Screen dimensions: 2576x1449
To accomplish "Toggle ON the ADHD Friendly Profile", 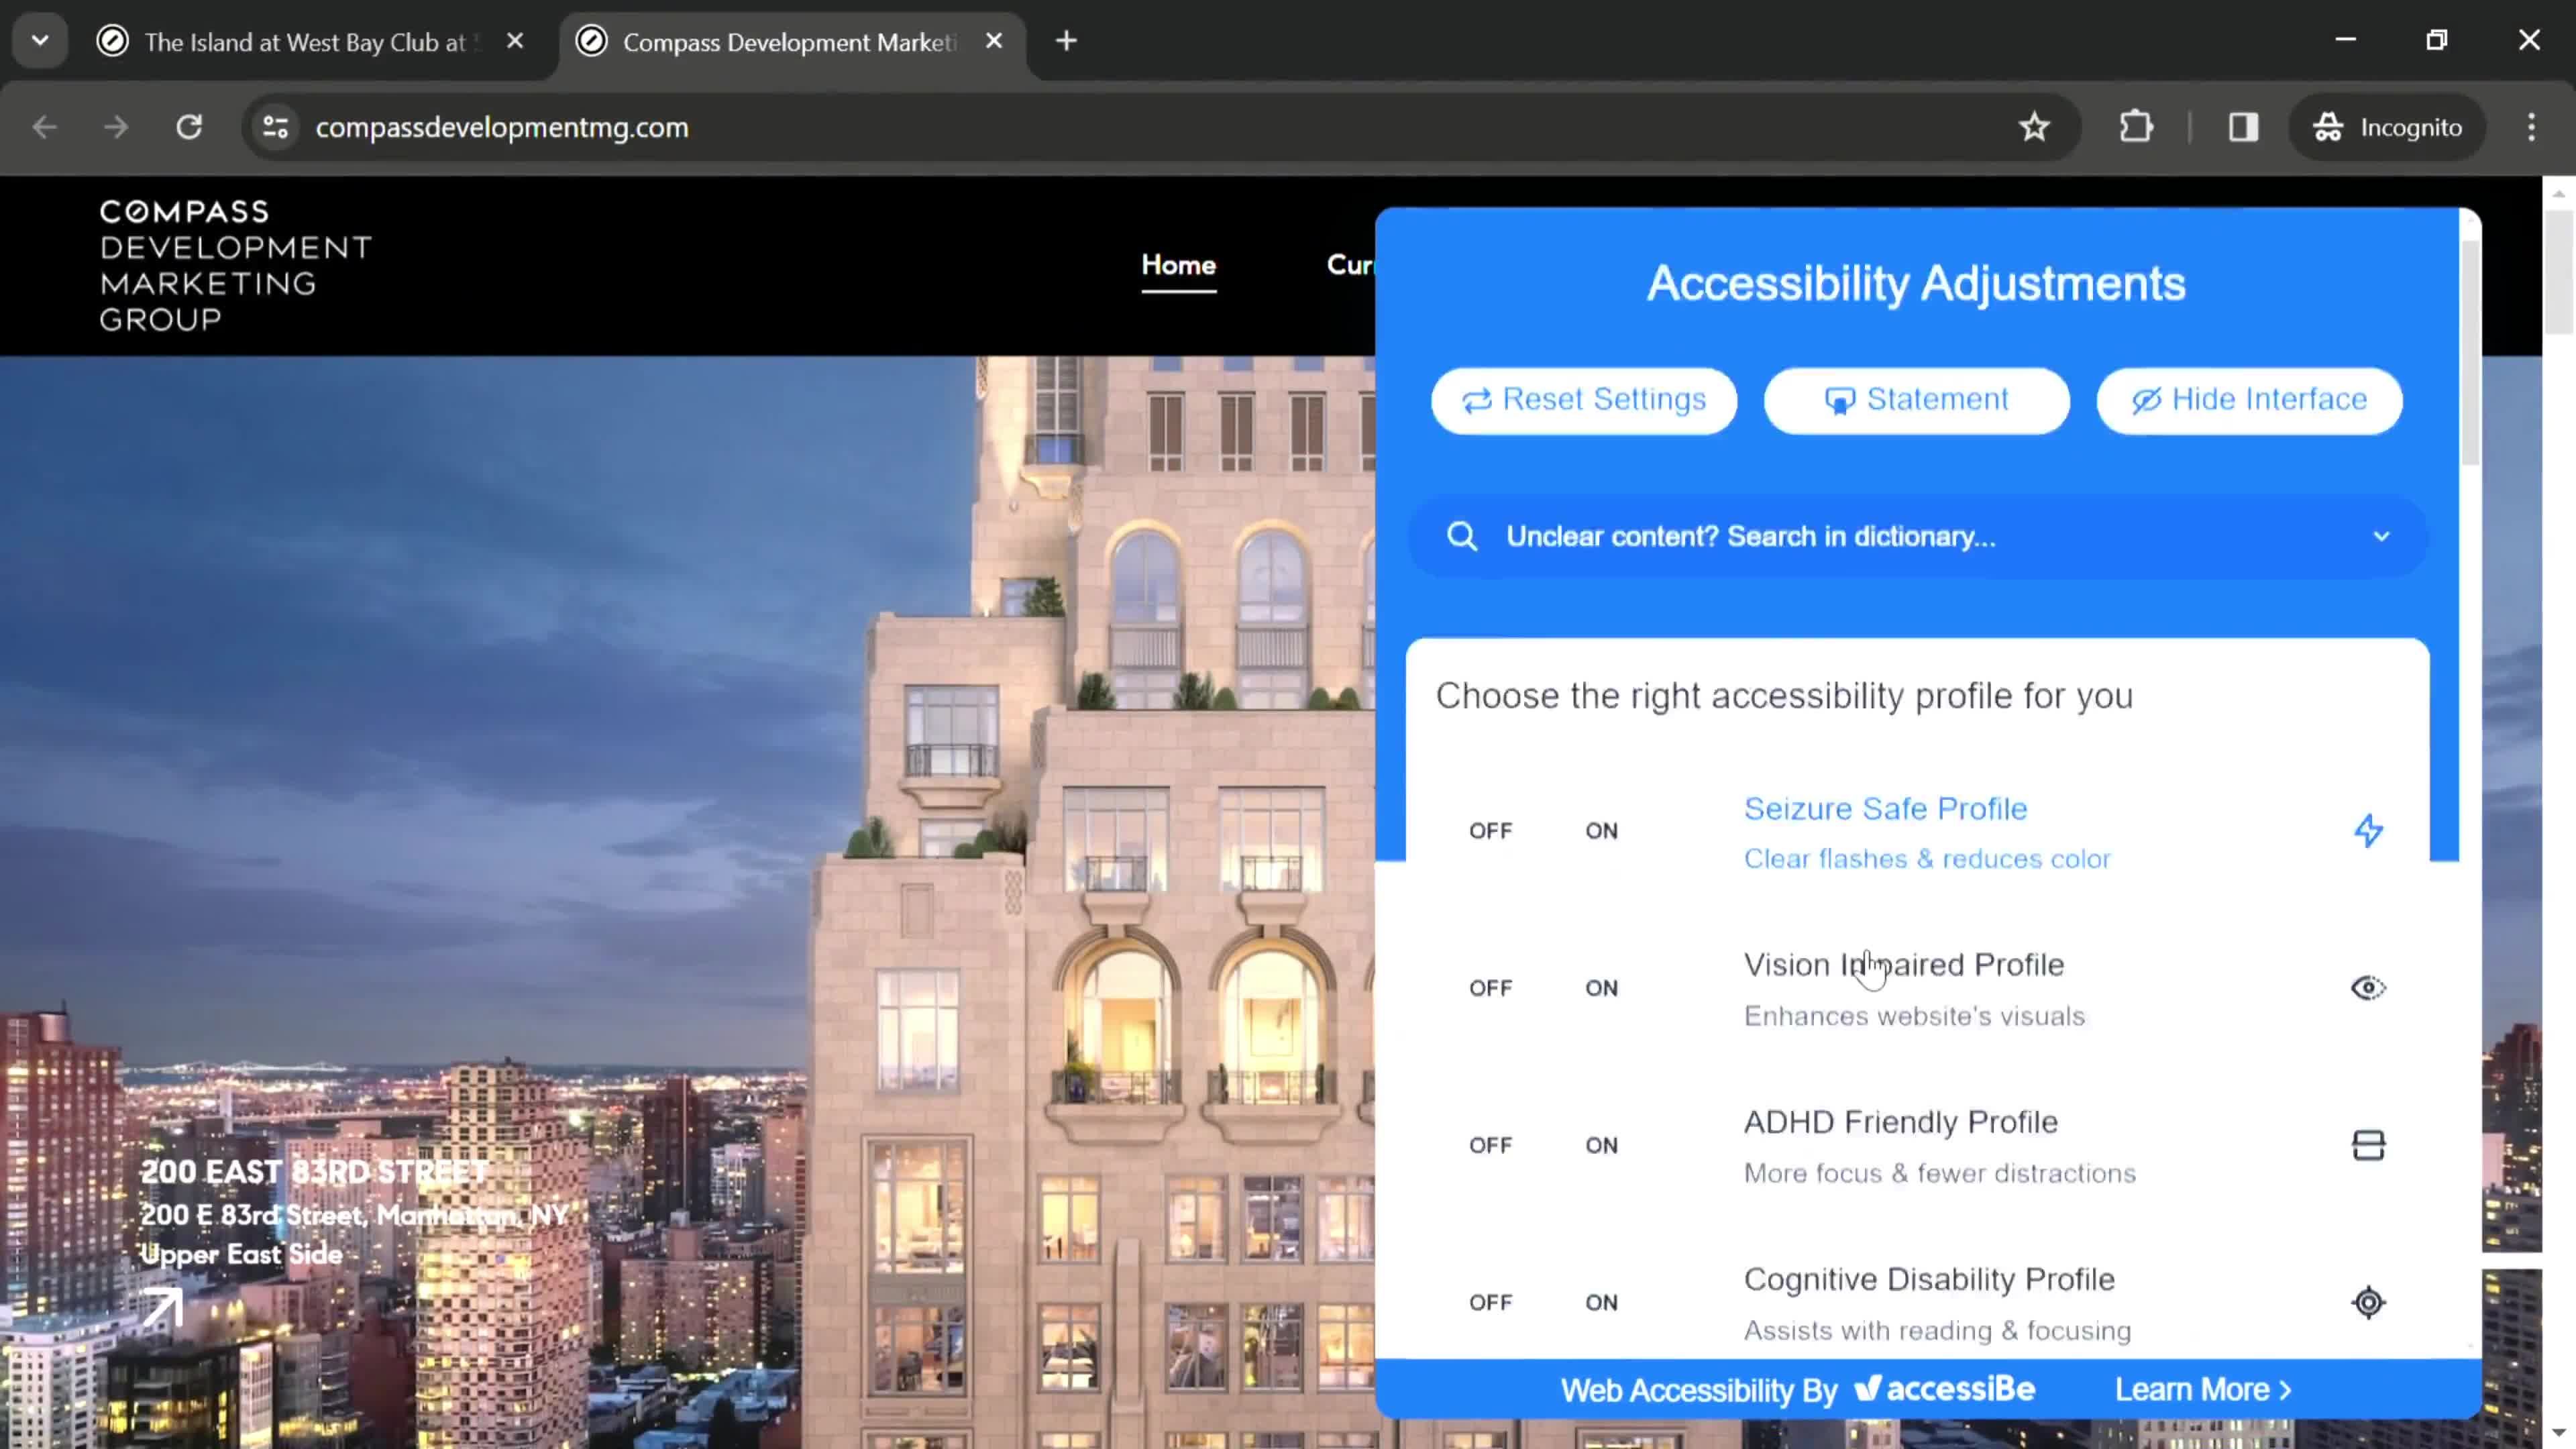I will [1603, 1144].
